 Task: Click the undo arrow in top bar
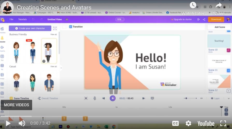tap(33, 19)
